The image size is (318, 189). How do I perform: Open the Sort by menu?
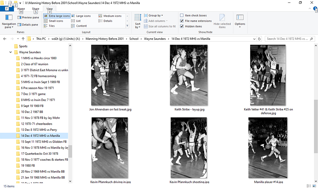138,21
